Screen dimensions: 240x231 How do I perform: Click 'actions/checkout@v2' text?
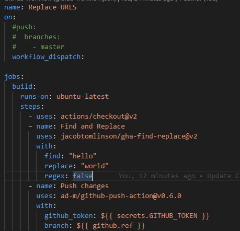pyautogui.click(x=99, y=117)
